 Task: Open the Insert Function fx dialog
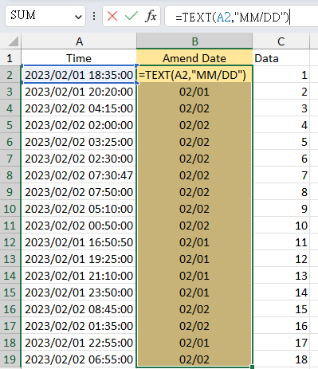click(x=151, y=17)
